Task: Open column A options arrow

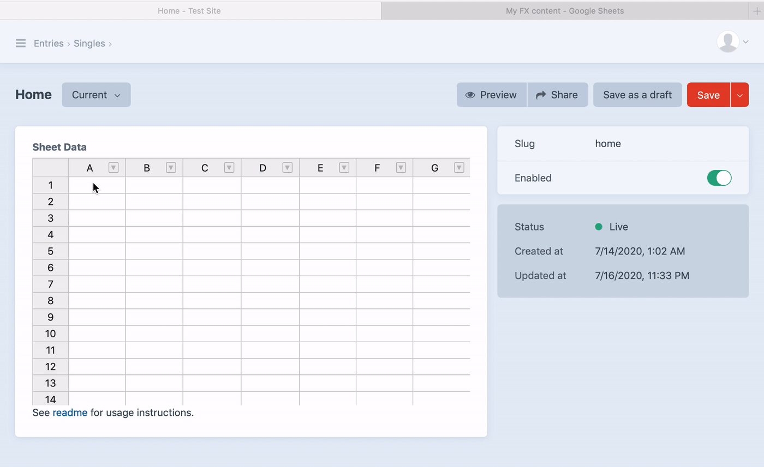Action: [x=114, y=168]
